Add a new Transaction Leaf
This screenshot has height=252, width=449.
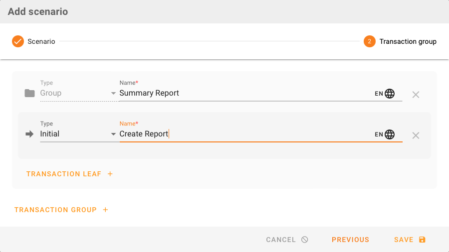point(64,174)
